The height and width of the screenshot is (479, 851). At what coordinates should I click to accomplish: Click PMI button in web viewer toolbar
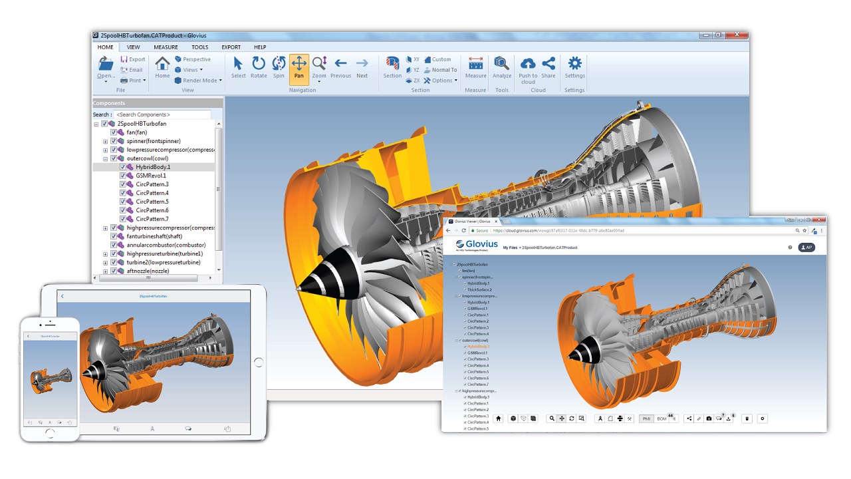coord(646,418)
